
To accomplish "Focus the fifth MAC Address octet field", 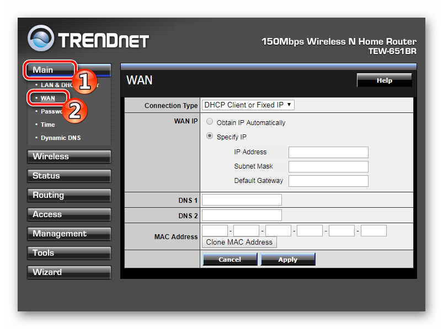I will 341,230.
